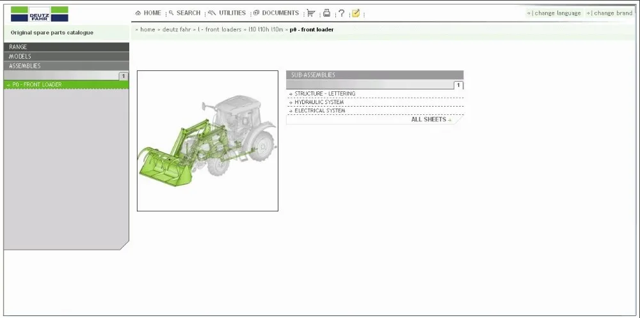Click the SUB-ASSEMBLIES header

[374, 75]
